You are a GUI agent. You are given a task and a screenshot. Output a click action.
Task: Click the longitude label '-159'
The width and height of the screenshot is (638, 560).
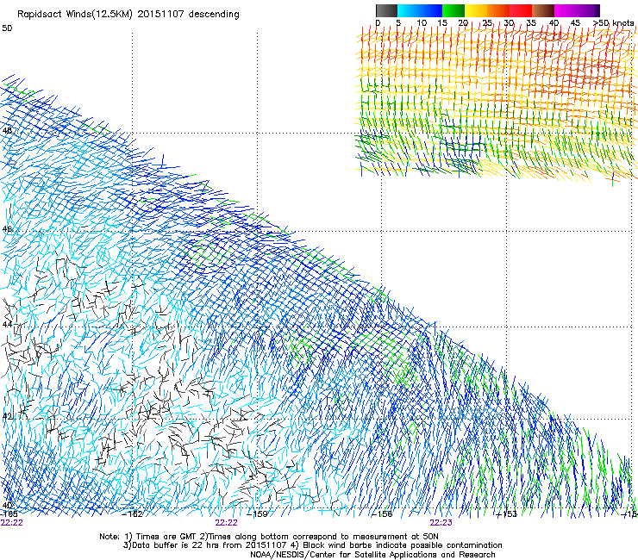point(257,514)
